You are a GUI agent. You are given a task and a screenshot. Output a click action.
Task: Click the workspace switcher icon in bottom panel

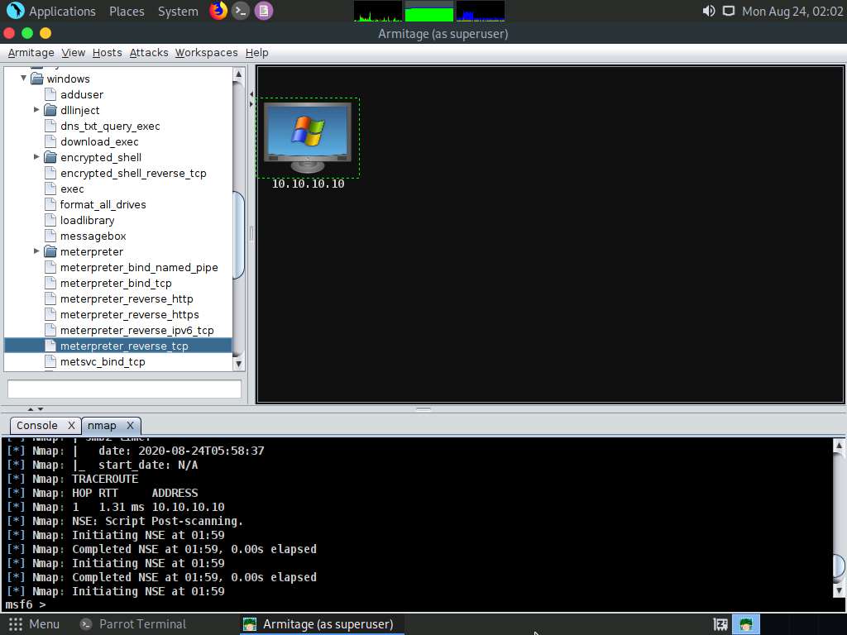point(720,624)
